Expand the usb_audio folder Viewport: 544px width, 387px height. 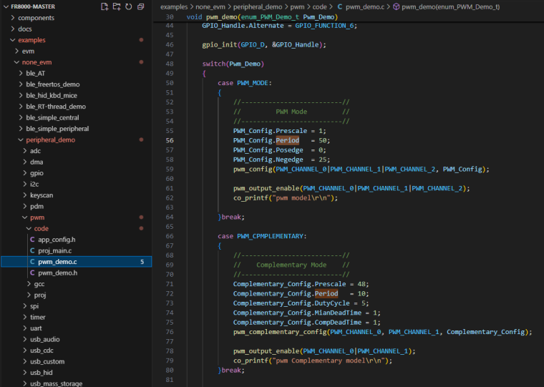point(45,339)
